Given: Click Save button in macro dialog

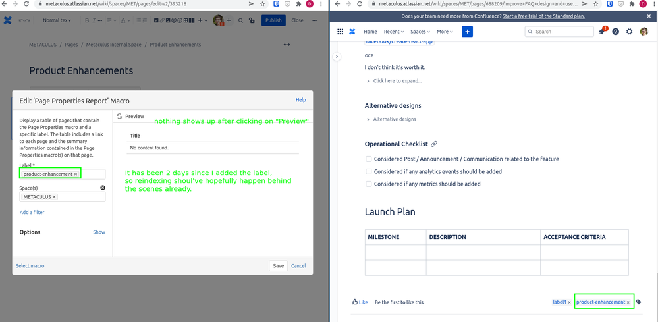Looking at the screenshot, I should coord(278,266).
